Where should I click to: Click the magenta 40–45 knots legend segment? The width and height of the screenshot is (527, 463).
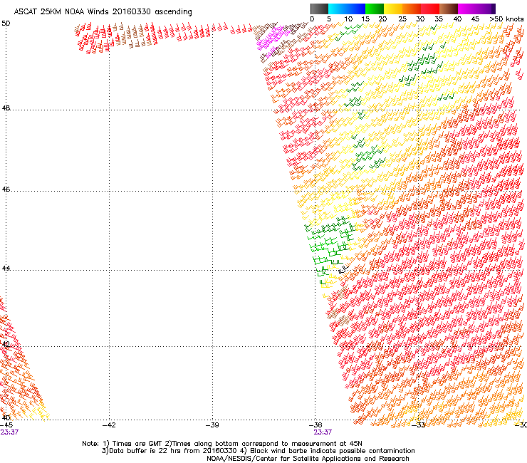[x=467, y=9]
